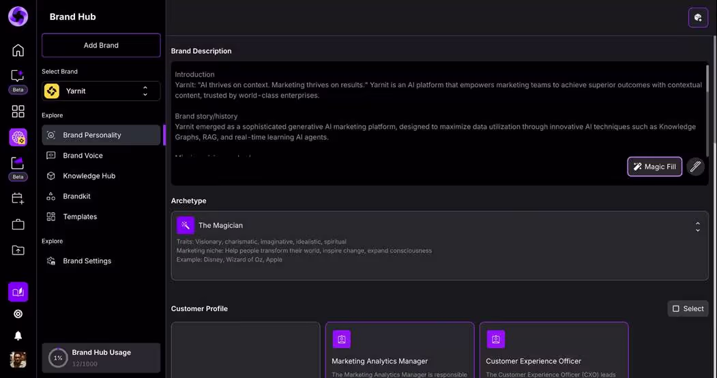Click the Yarnit brand logo badge
The height and width of the screenshot is (378, 717).
point(52,91)
